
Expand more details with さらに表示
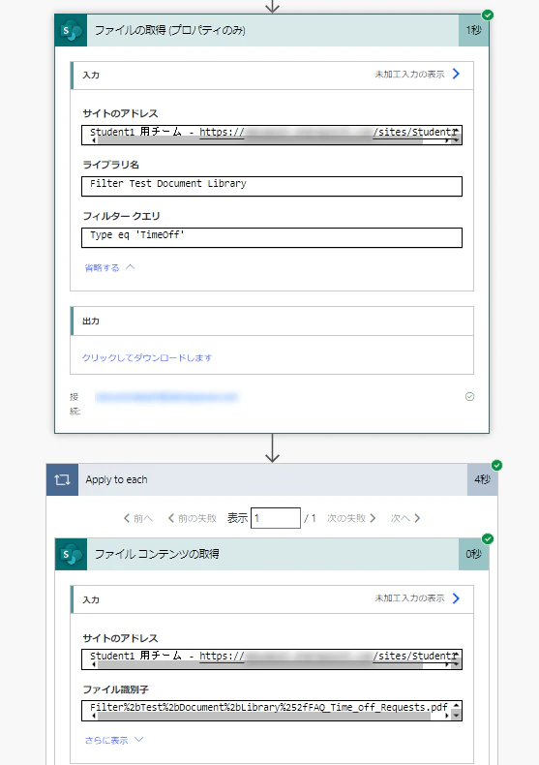pyautogui.click(x=114, y=740)
